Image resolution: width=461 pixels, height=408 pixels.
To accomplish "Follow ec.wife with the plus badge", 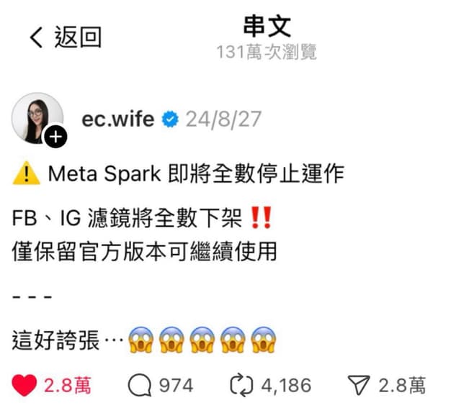I will tap(55, 137).
